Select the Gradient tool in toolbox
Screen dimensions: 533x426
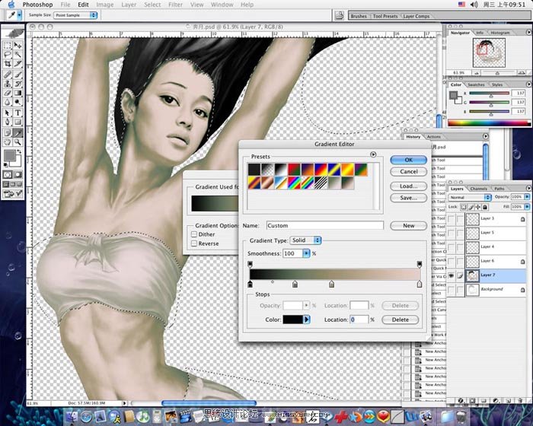pyautogui.click(x=18, y=93)
